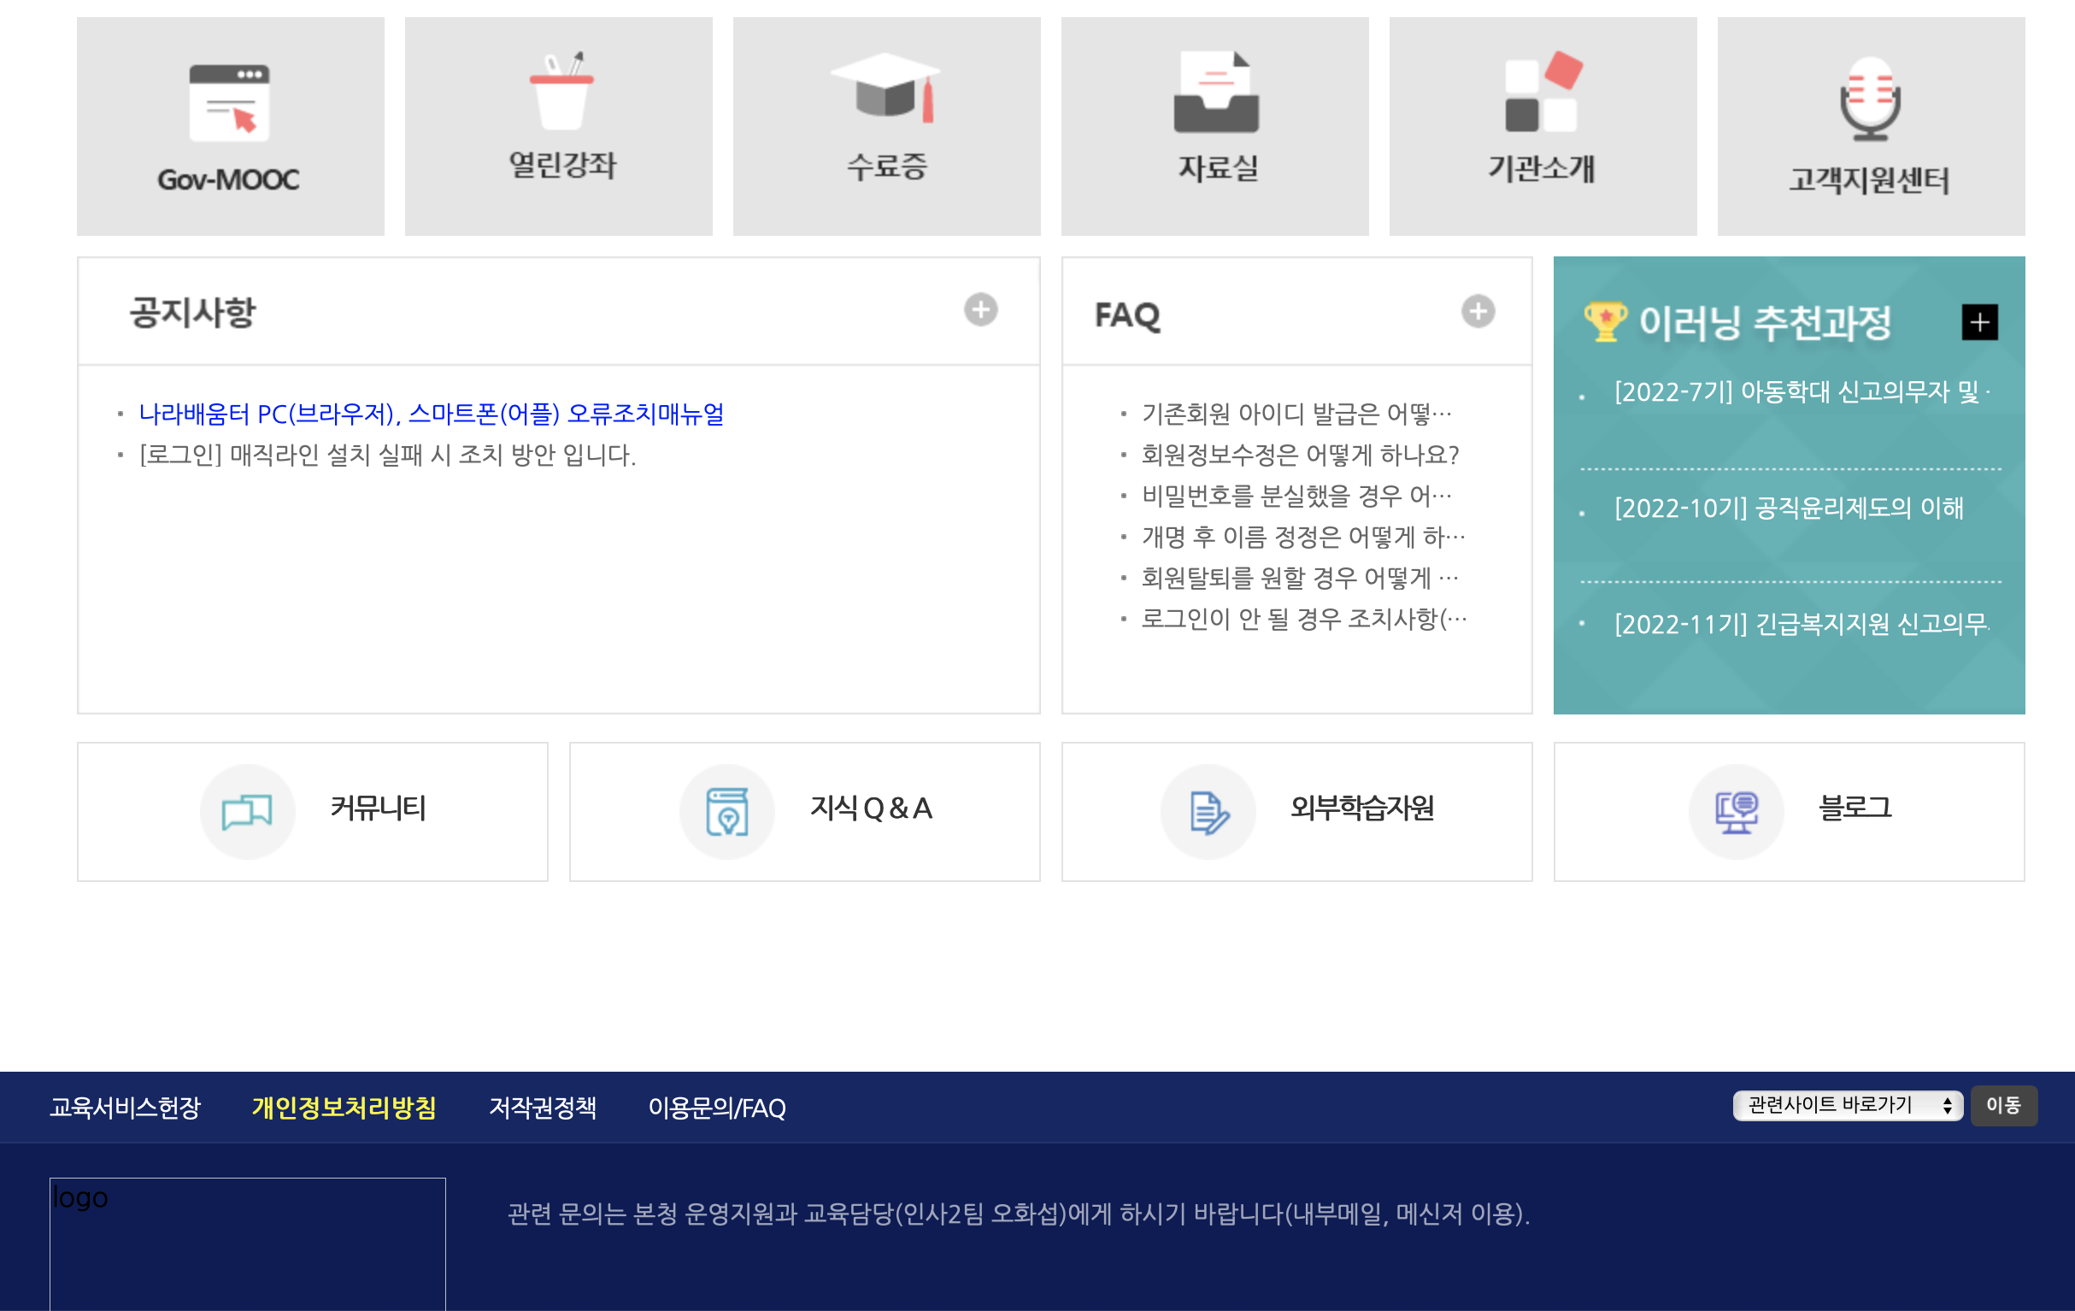Open 수료증 graduation cap icon
This screenshot has width=2075, height=1311.
[886, 87]
